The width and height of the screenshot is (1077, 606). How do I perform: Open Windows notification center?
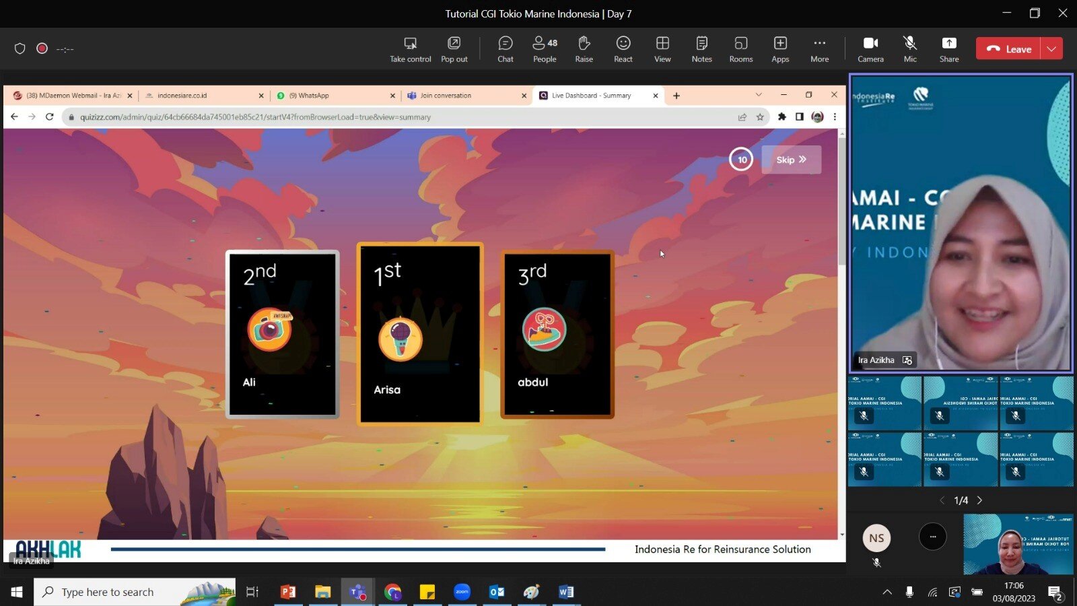[1055, 593]
